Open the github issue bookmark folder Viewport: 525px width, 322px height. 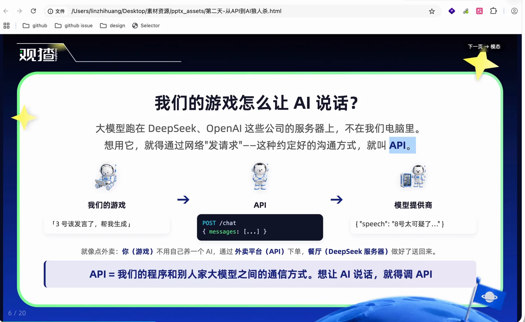point(74,26)
